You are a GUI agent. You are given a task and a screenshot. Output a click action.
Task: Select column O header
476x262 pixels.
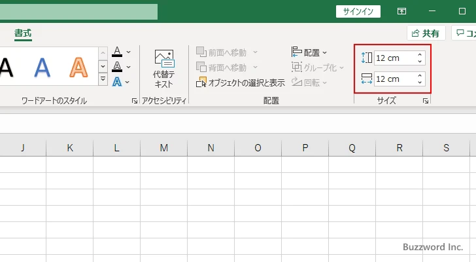[258, 148]
